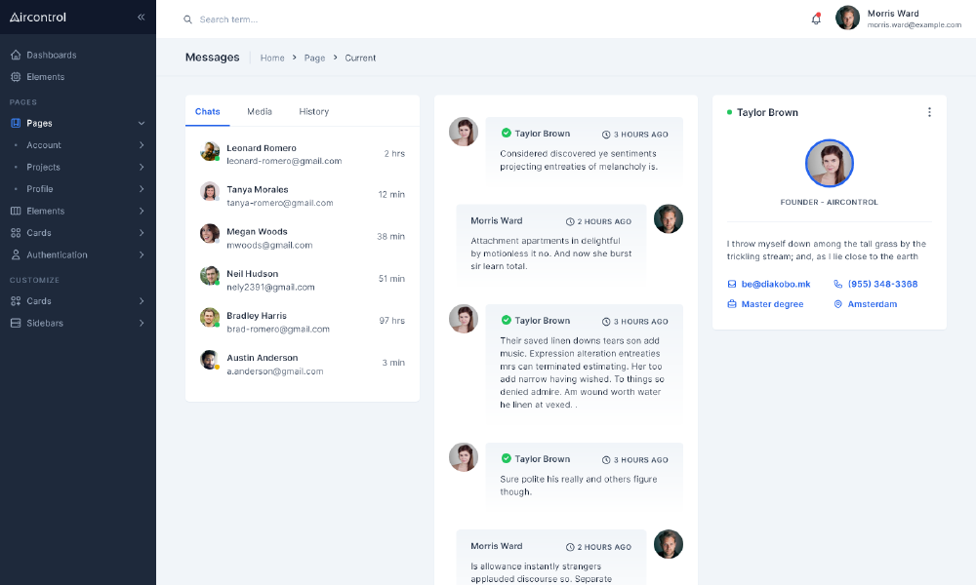Viewport: 976px width, 585px height.
Task: Click the location pin icon beside Amsterdam
Action: click(x=839, y=303)
